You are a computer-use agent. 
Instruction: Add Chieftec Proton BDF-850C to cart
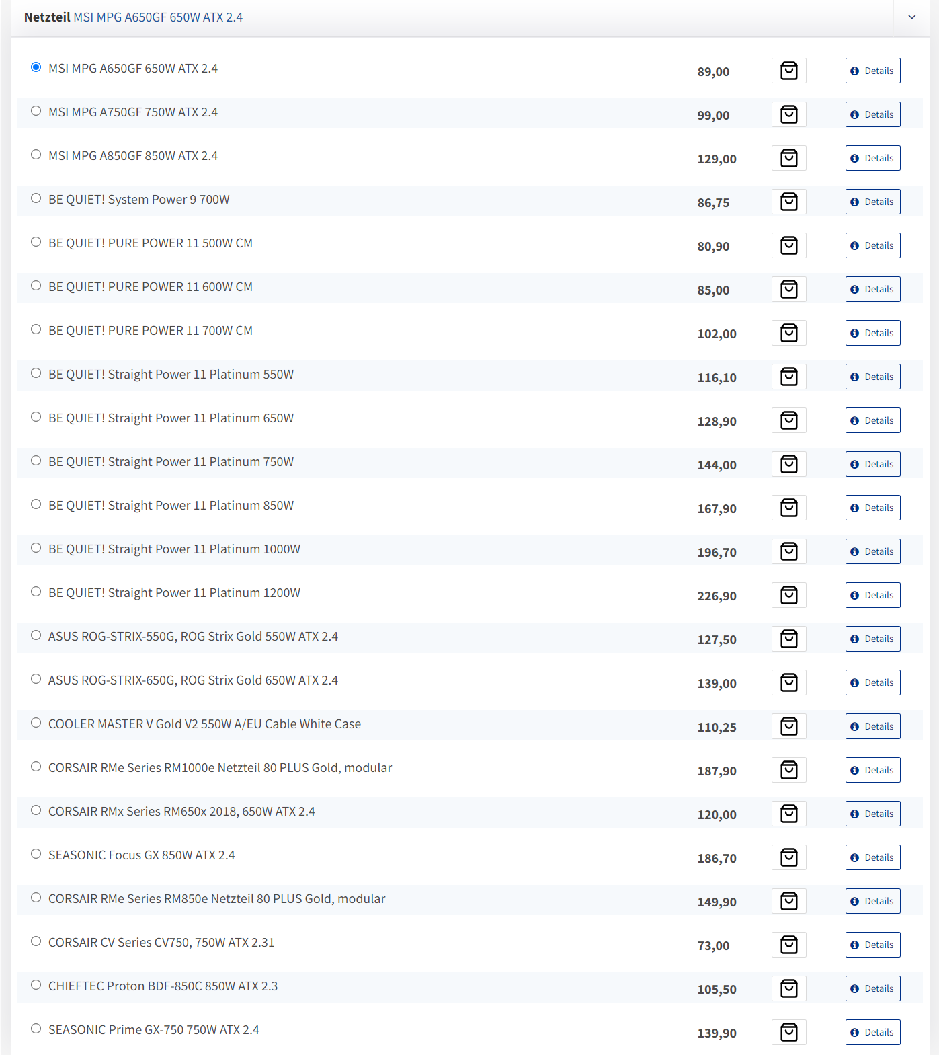point(788,988)
